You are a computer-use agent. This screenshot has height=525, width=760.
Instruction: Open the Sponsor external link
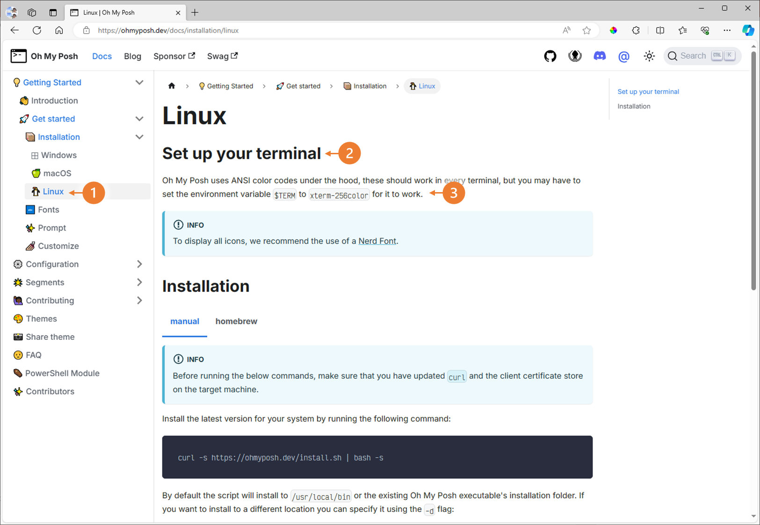pyautogui.click(x=174, y=56)
